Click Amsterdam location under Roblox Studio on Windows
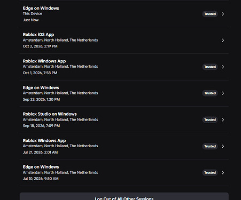 (60, 119)
